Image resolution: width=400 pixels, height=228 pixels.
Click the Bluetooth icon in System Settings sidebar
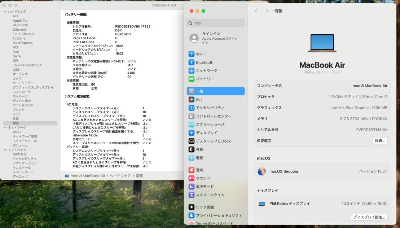tap(191, 62)
